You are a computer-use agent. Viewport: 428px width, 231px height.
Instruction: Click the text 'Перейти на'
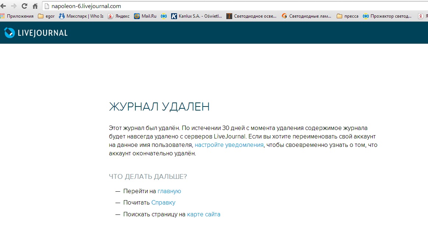click(139, 191)
